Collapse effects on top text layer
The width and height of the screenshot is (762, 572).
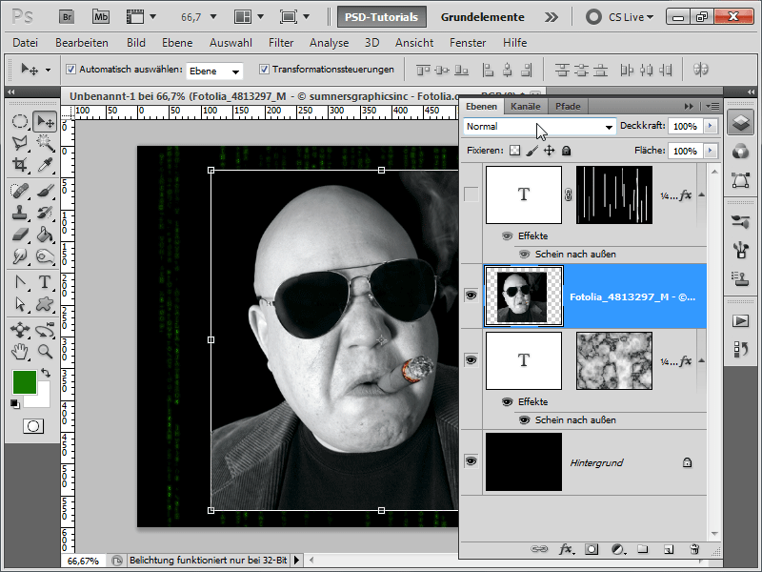(701, 195)
